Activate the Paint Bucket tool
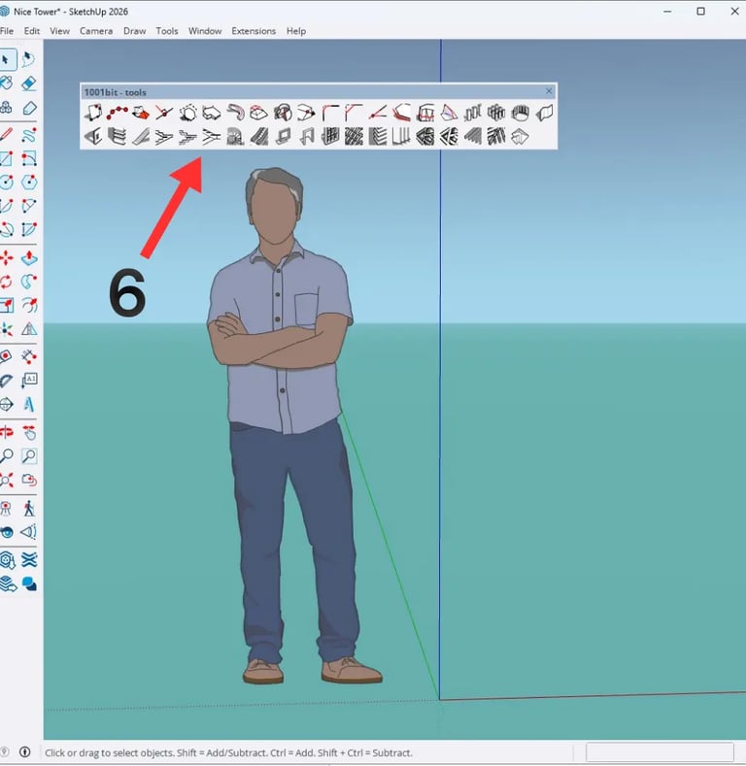This screenshot has height=766, width=746. (7, 83)
